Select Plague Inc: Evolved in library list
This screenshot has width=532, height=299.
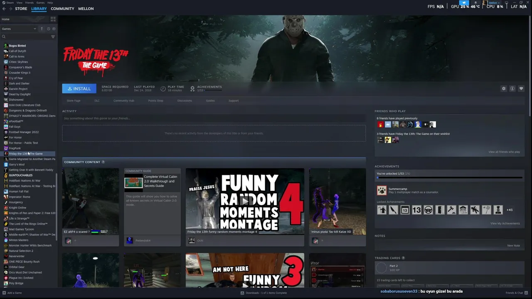coord(21,278)
